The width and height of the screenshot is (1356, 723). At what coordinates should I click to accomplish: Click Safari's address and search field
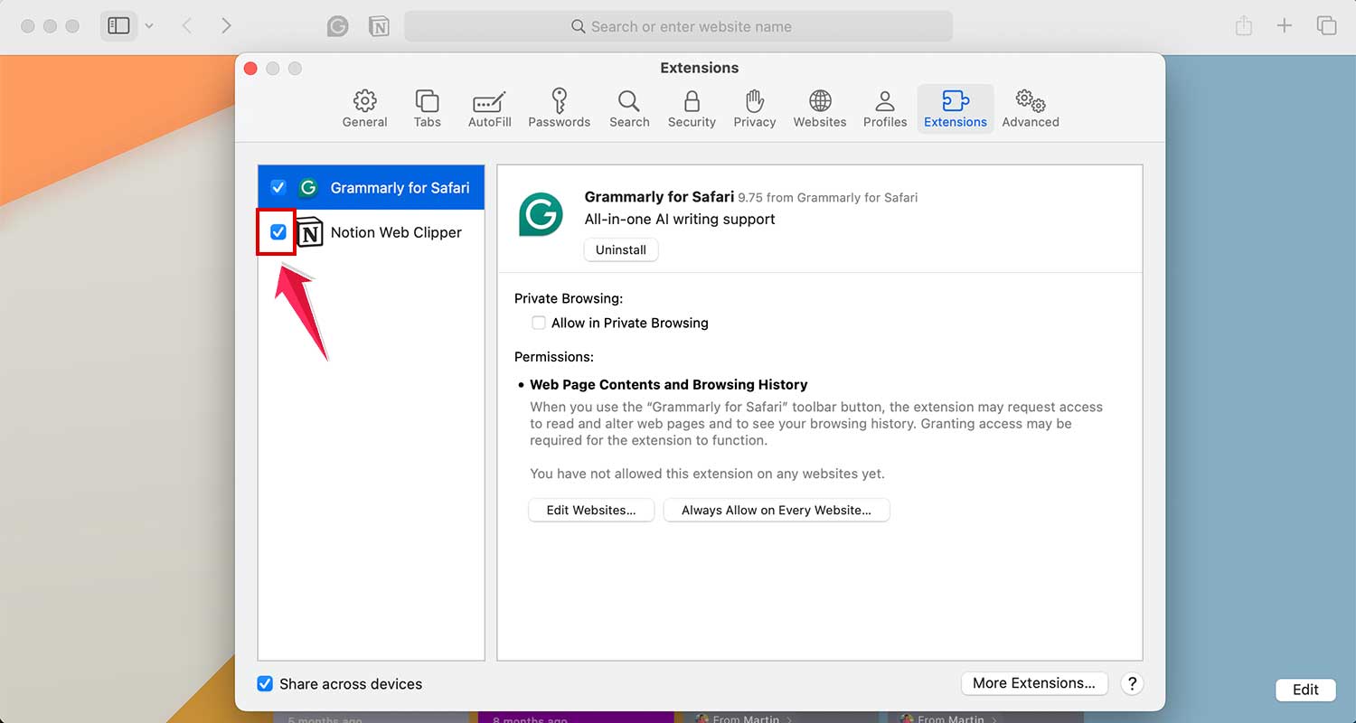click(678, 26)
